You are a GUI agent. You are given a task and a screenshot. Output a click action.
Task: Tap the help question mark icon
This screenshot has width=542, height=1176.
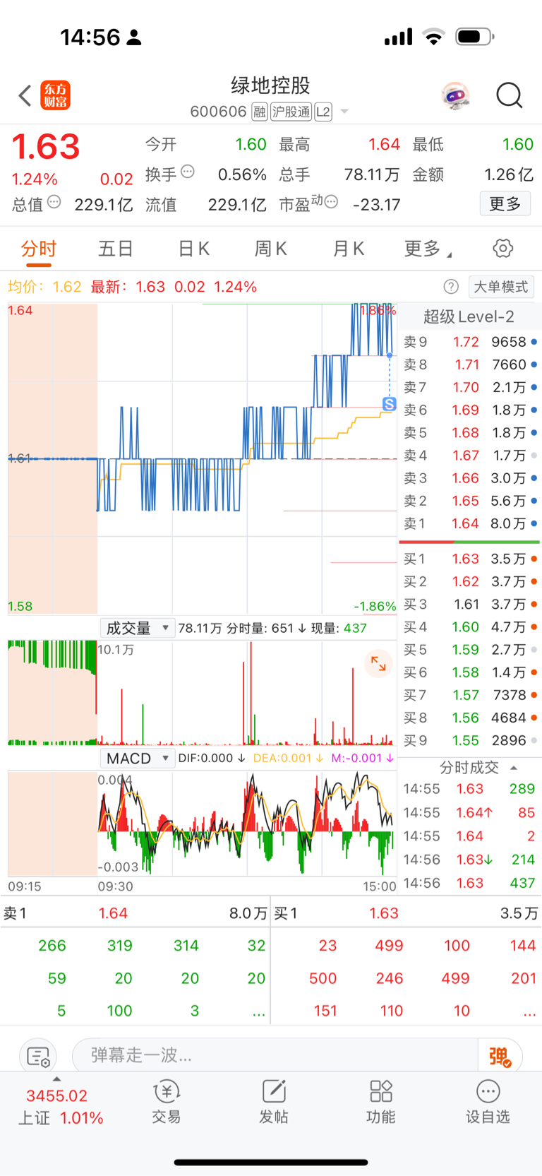tap(451, 287)
